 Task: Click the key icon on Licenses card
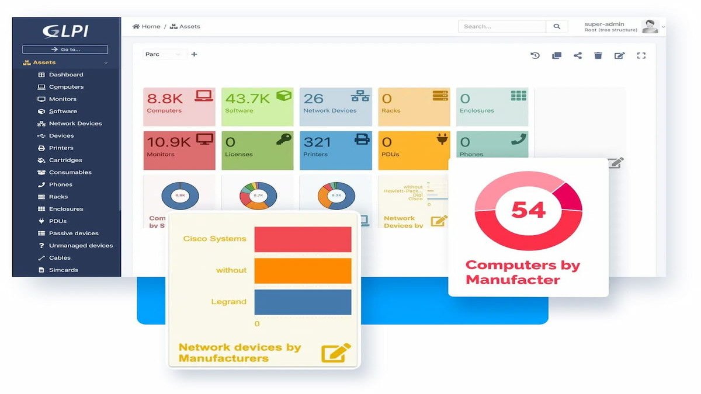pyautogui.click(x=284, y=139)
